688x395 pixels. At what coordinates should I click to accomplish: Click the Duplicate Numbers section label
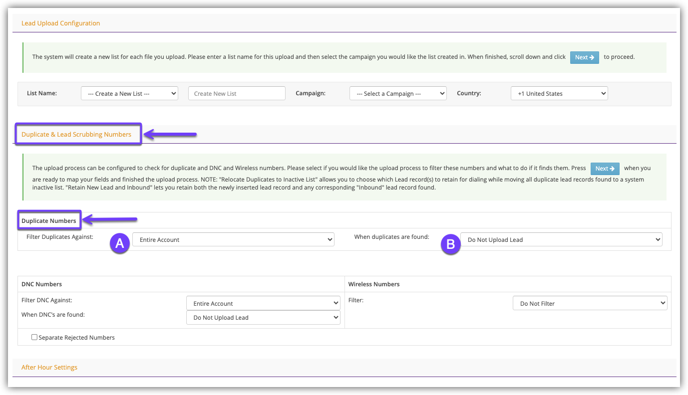[x=49, y=220]
